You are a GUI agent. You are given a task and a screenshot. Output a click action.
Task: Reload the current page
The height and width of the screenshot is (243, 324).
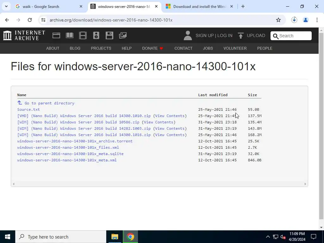point(30,20)
